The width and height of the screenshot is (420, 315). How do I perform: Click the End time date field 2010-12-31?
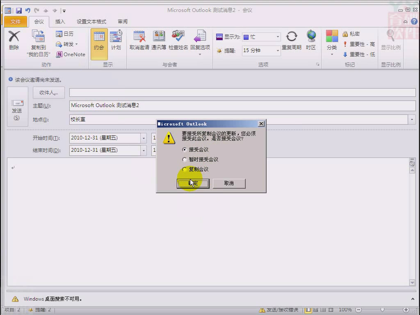click(x=105, y=151)
